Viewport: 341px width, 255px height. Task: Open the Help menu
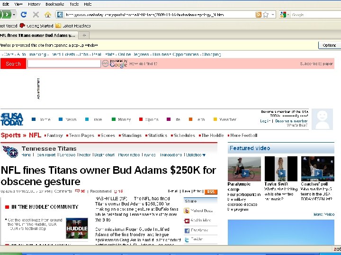pyautogui.click(x=88, y=4)
